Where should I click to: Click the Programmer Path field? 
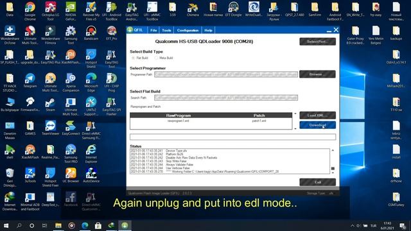[x=226, y=74]
